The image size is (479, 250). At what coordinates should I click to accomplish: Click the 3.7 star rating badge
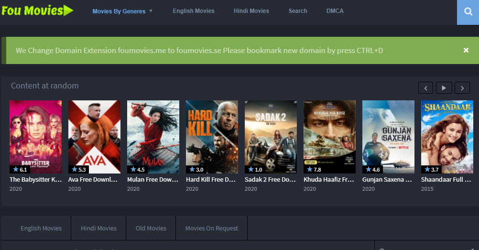431,169
